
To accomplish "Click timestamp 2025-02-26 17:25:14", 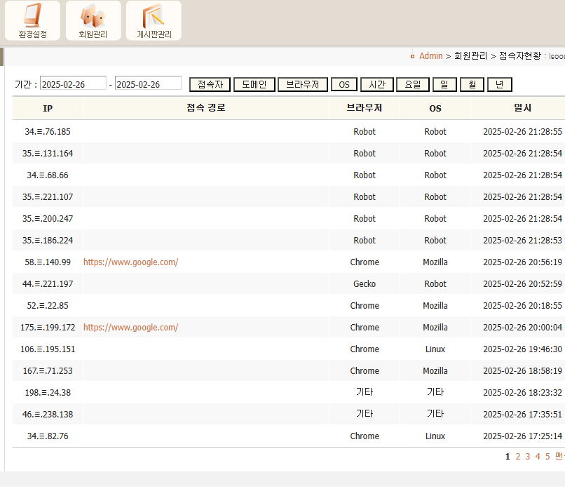I will click(522, 436).
